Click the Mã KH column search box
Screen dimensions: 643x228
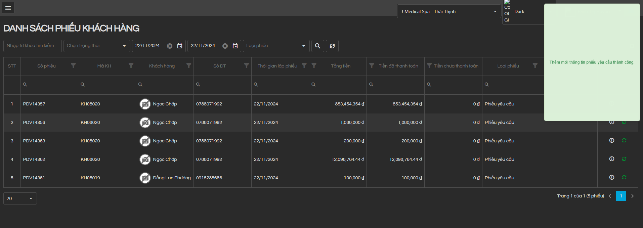(107, 85)
